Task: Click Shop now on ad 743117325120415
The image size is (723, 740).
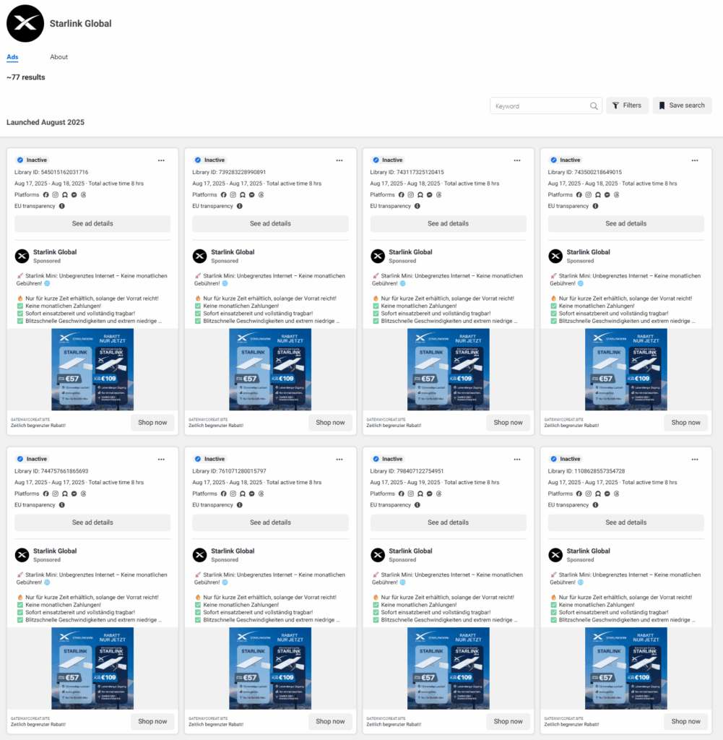Action: point(508,423)
